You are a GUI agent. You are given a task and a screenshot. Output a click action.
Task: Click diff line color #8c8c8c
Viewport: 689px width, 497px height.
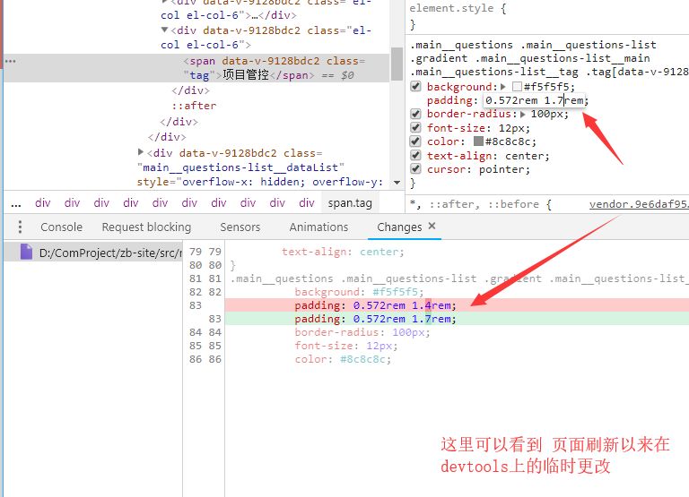(x=343, y=360)
